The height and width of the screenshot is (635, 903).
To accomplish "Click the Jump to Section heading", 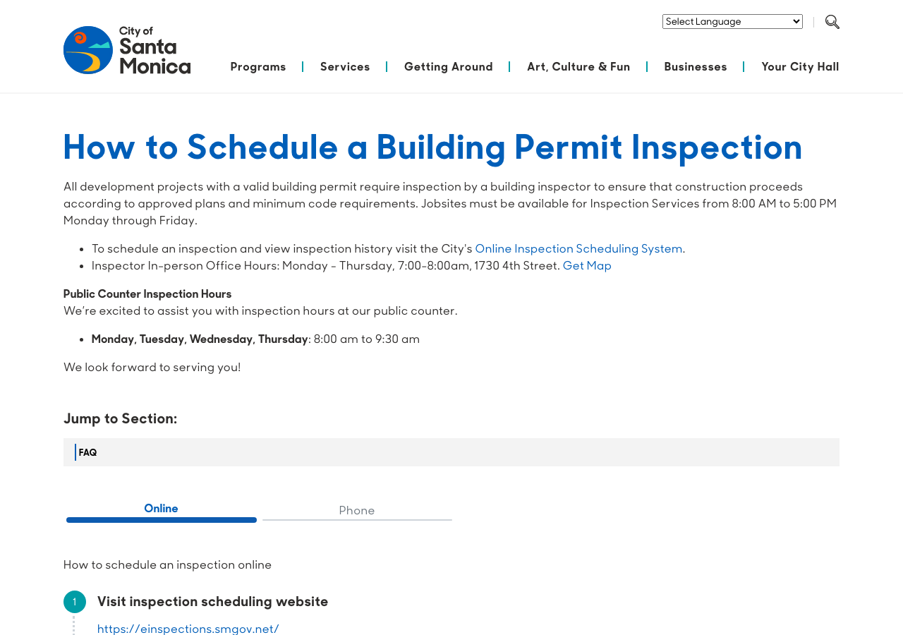I will tap(121, 418).
